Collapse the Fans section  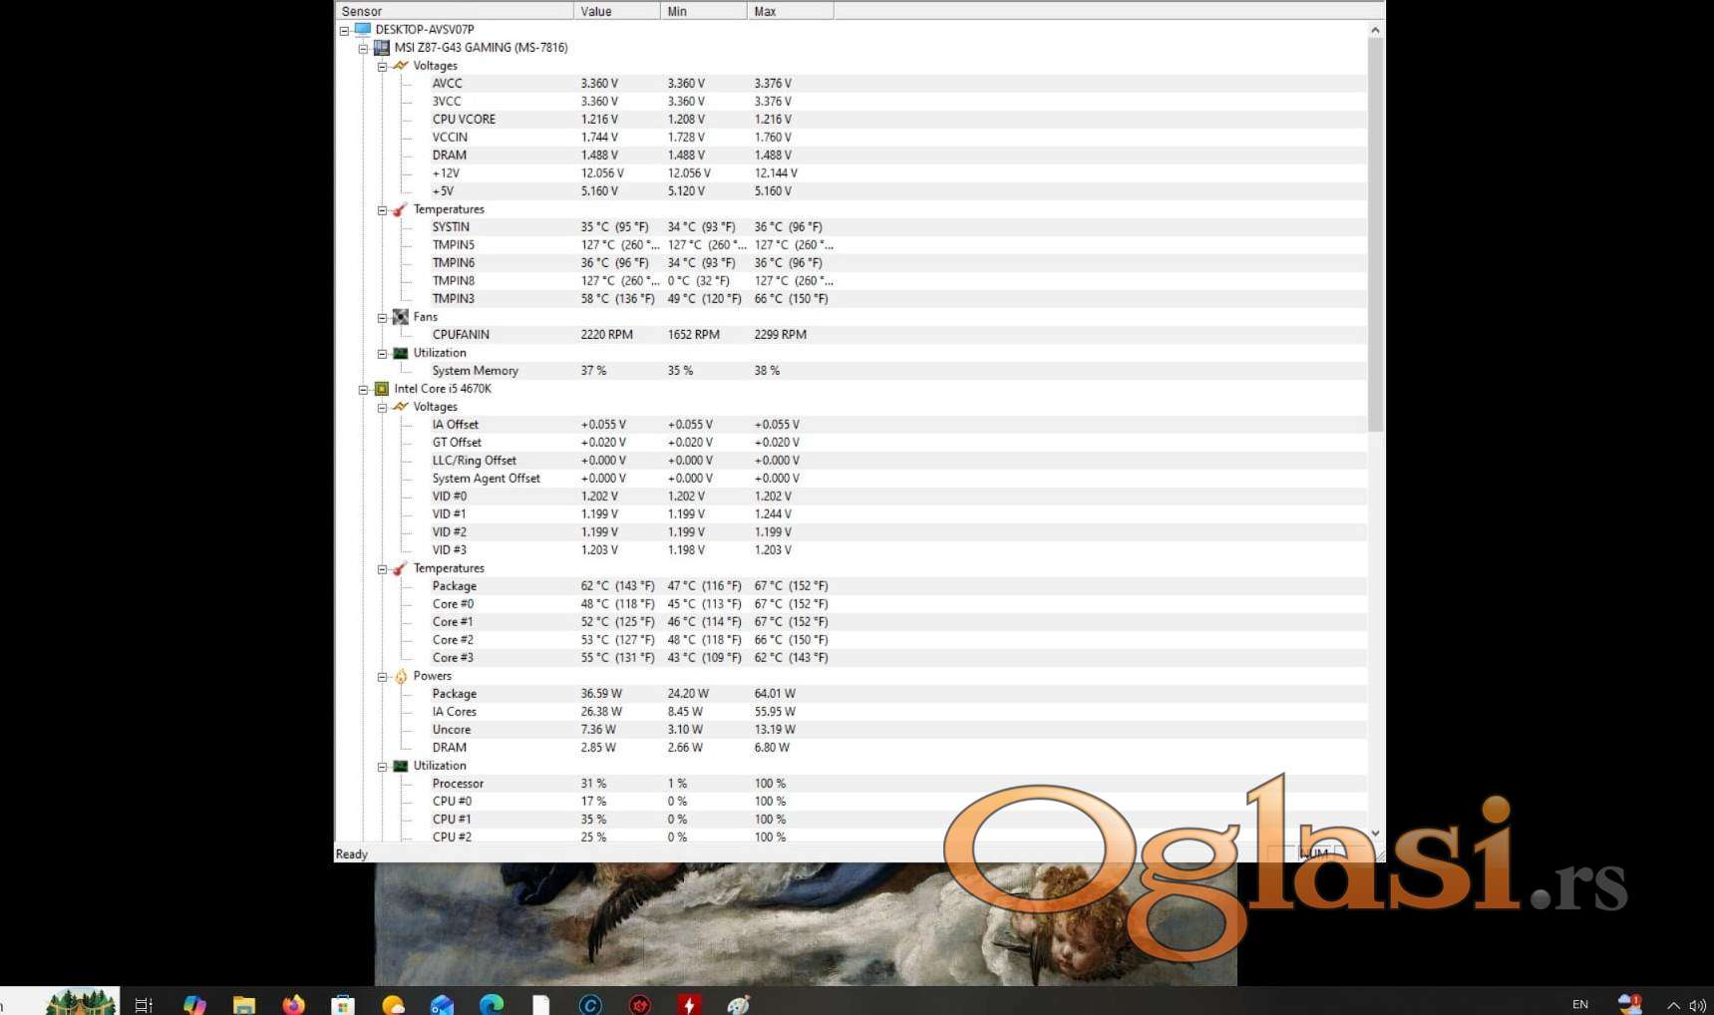[382, 318]
